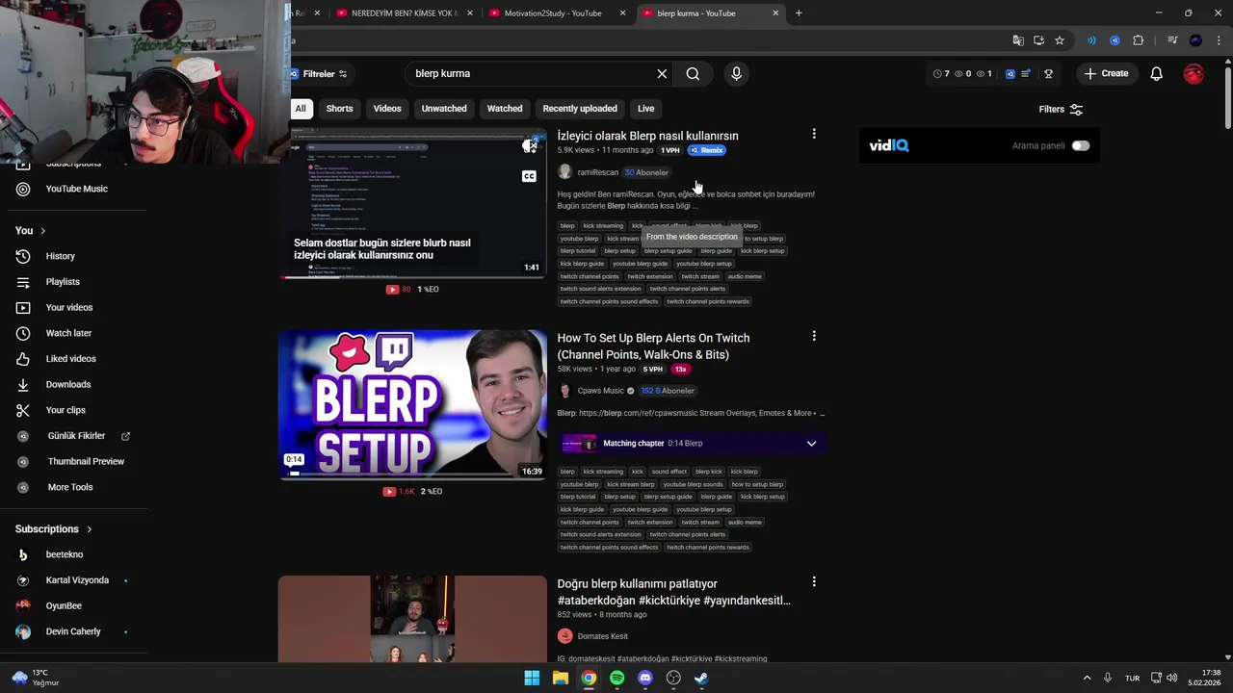Open the three-dot menu for How To Set Up Blerp video
This screenshot has width=1233, height=693.
click(x=814, y=337)
